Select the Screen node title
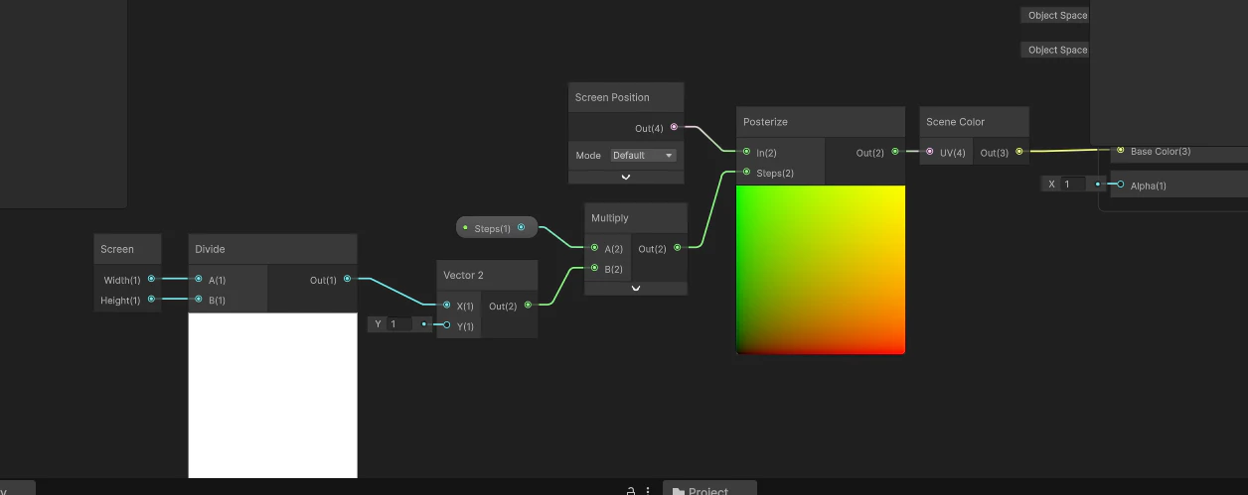The width and height of the screenshot is (1248, 495). click(117, 249)
